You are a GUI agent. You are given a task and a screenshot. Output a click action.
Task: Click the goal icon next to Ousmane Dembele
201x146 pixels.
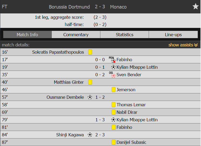click(90, 97)
